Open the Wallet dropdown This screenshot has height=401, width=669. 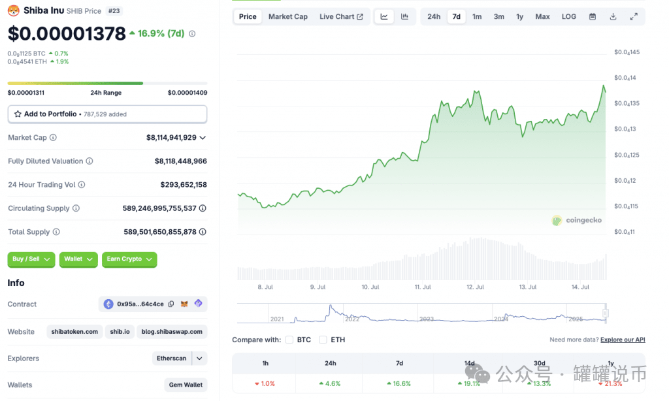(78, 259)
